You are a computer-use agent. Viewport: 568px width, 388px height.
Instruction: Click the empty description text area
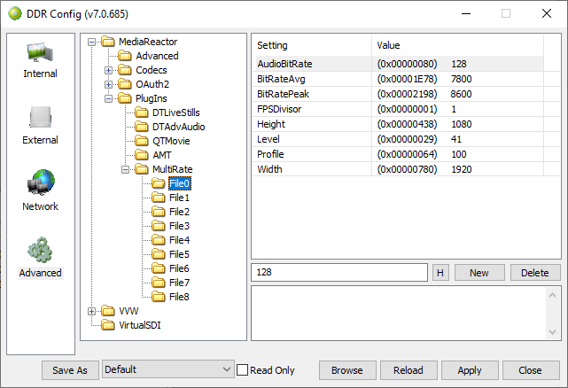399,313
